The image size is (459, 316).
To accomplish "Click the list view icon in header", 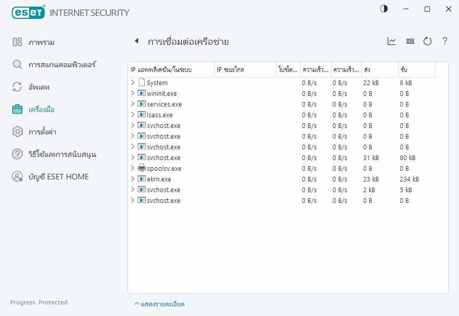I will coord(410,41).
